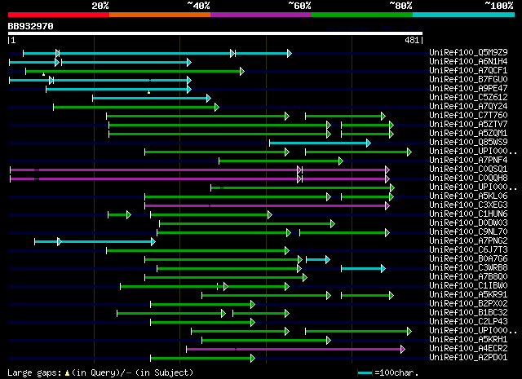Open hit UniRef100_A6N1H4

(468, 61)
